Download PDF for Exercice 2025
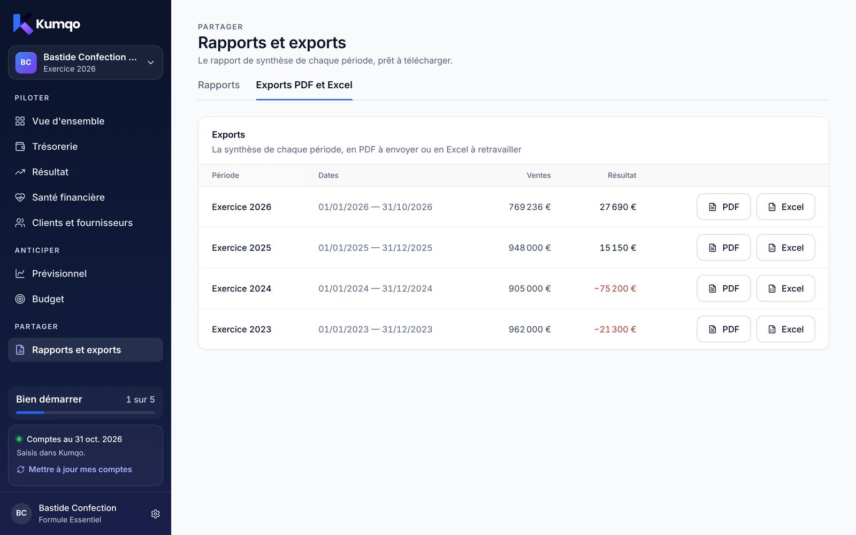Viewport: 856px width, 535px height. (723, 248)
